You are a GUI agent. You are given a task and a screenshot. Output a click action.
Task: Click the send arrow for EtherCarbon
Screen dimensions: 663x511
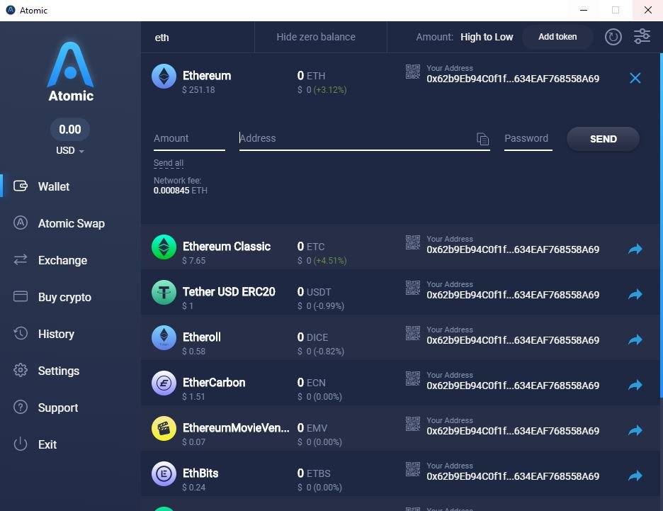pyautogui.click(x=635, y=385)
